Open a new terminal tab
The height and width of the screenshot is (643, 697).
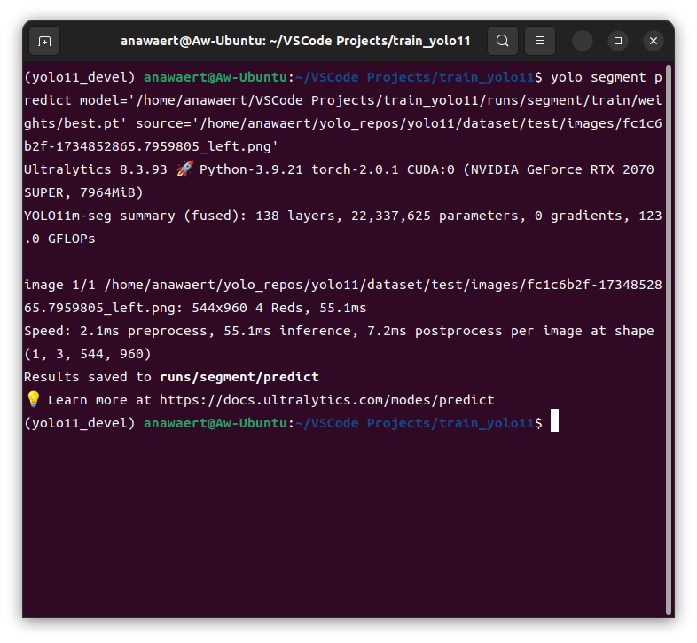pyautogui.click(x=44, y=41)
